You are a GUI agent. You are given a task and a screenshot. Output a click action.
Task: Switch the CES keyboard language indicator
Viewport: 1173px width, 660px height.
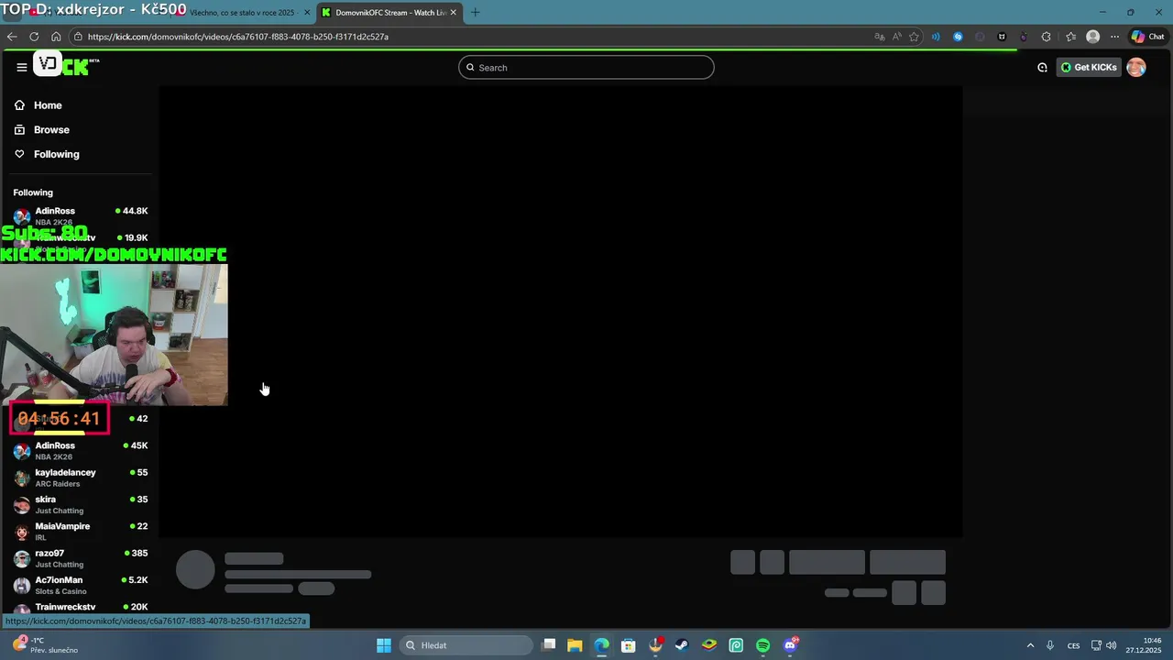click(1073, 645)
